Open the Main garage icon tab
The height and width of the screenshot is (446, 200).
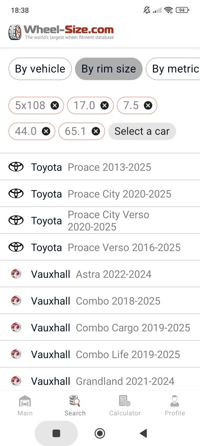click(25, 401)
